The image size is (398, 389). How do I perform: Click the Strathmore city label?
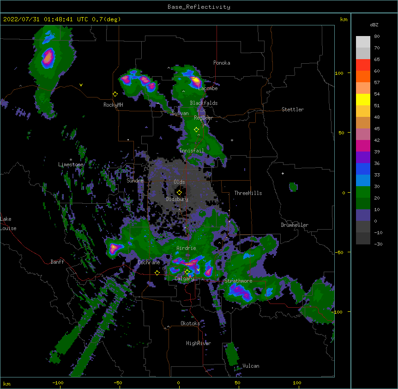tap(238, 281)
